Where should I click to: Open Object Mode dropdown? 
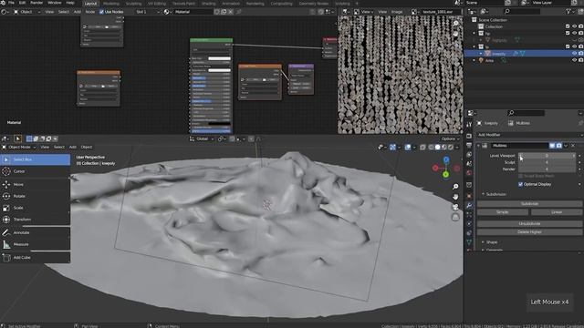point(19,148)
